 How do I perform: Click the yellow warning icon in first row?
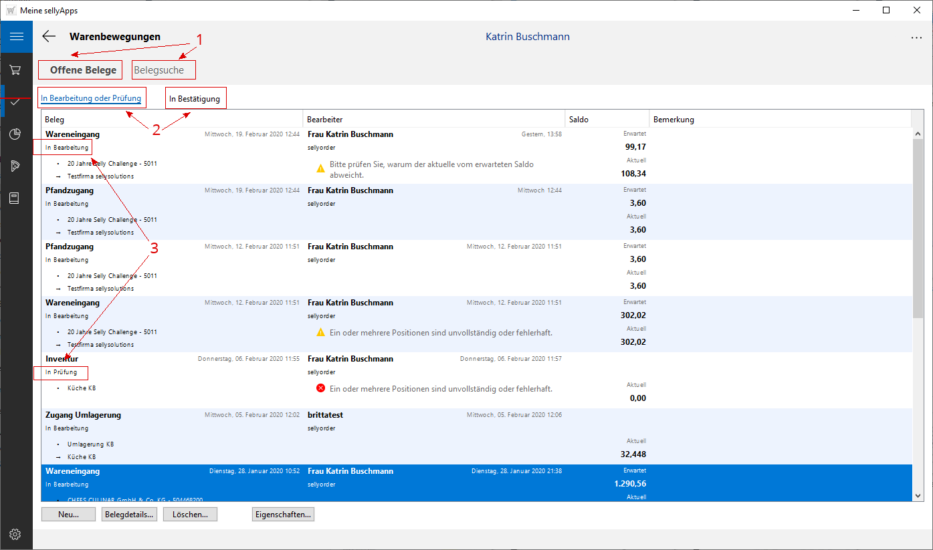[320, 169]
